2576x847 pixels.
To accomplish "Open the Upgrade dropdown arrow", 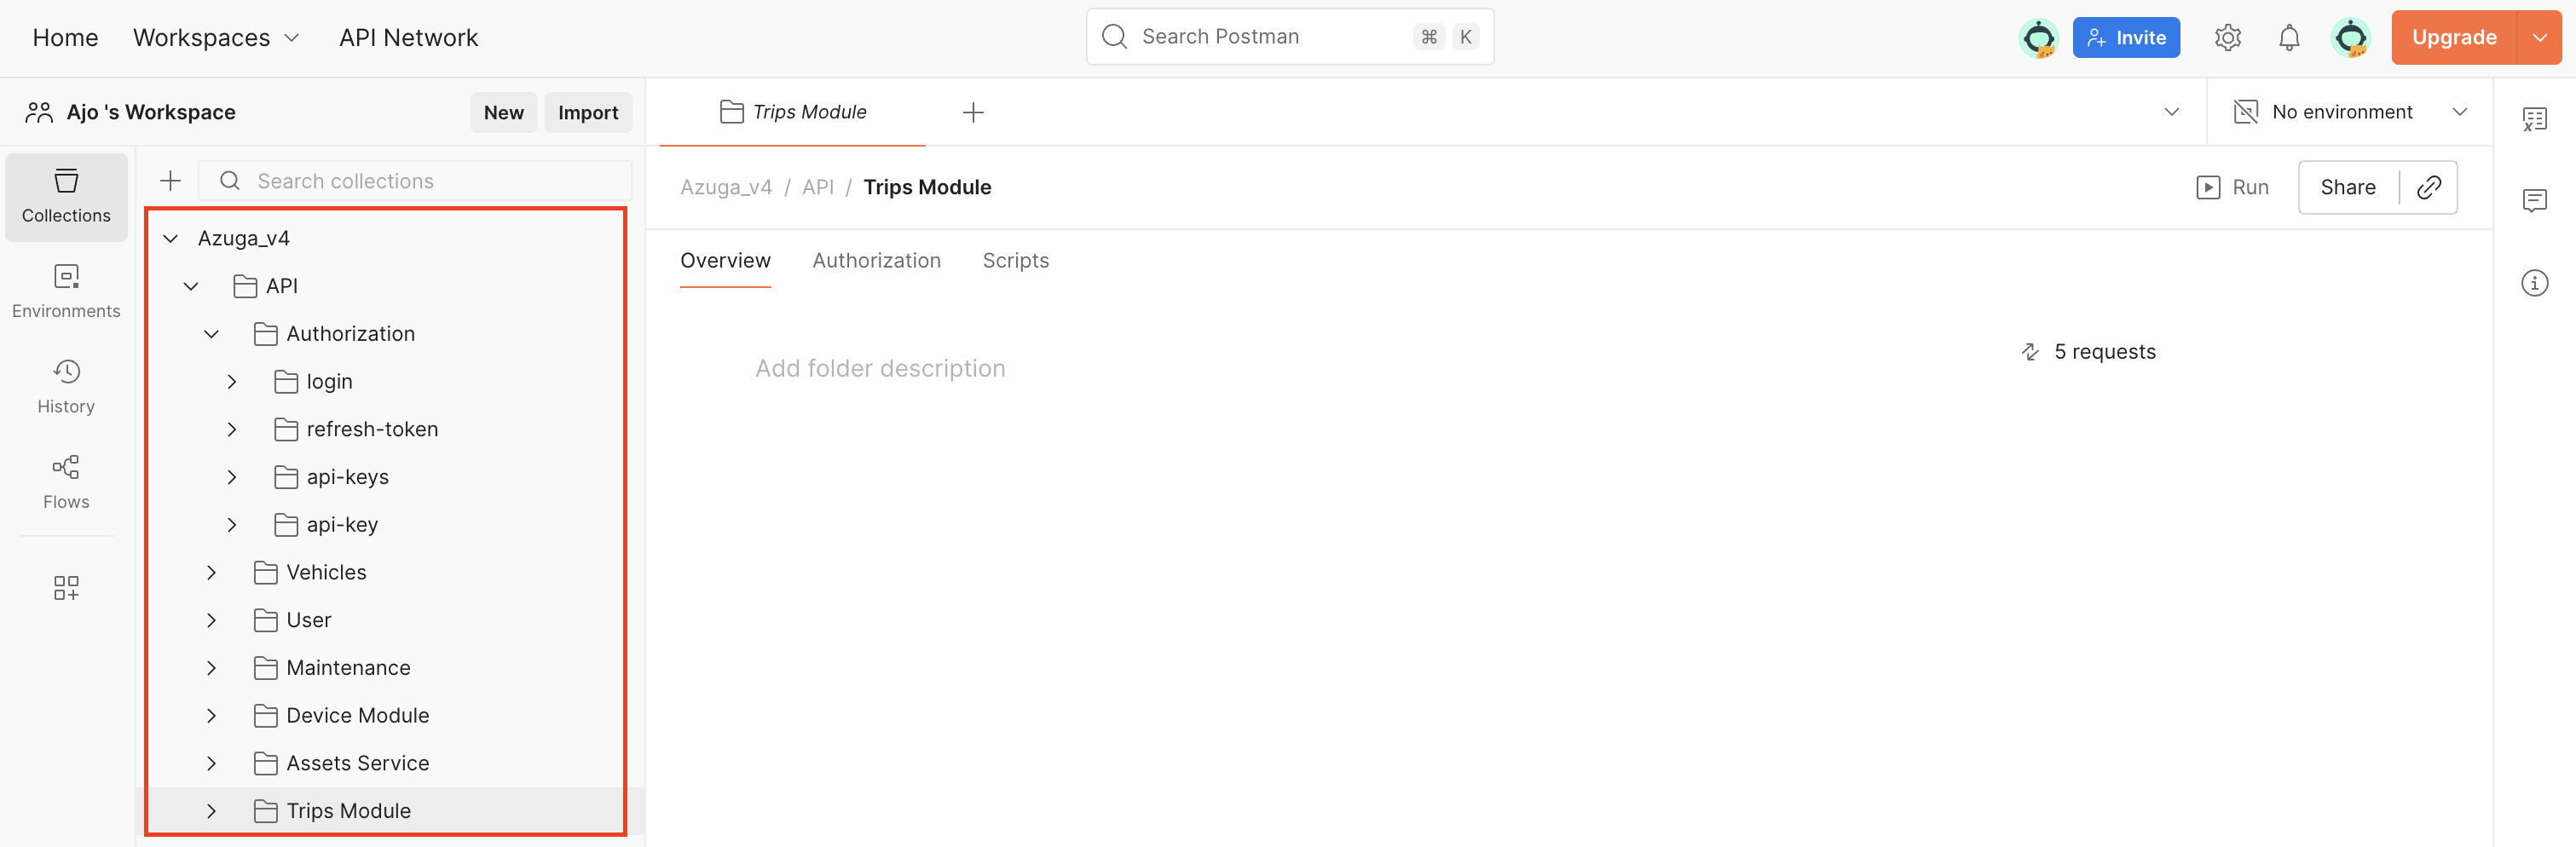I will [2540, 38].
